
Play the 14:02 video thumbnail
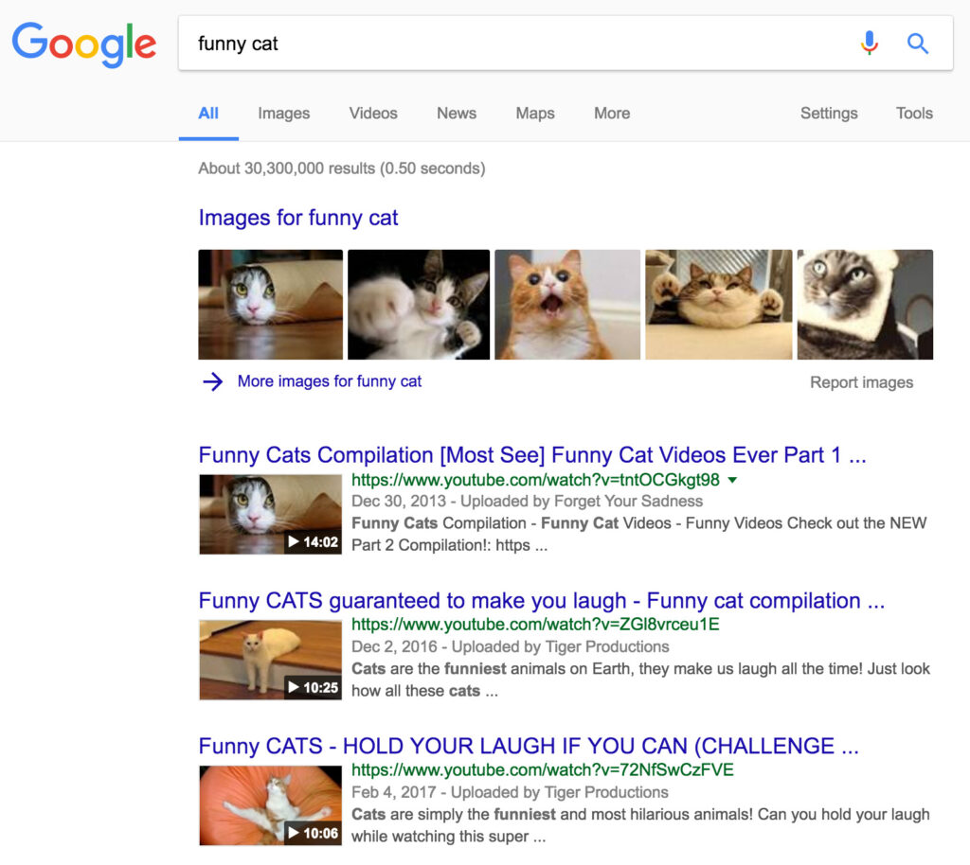tap(270, 514)
